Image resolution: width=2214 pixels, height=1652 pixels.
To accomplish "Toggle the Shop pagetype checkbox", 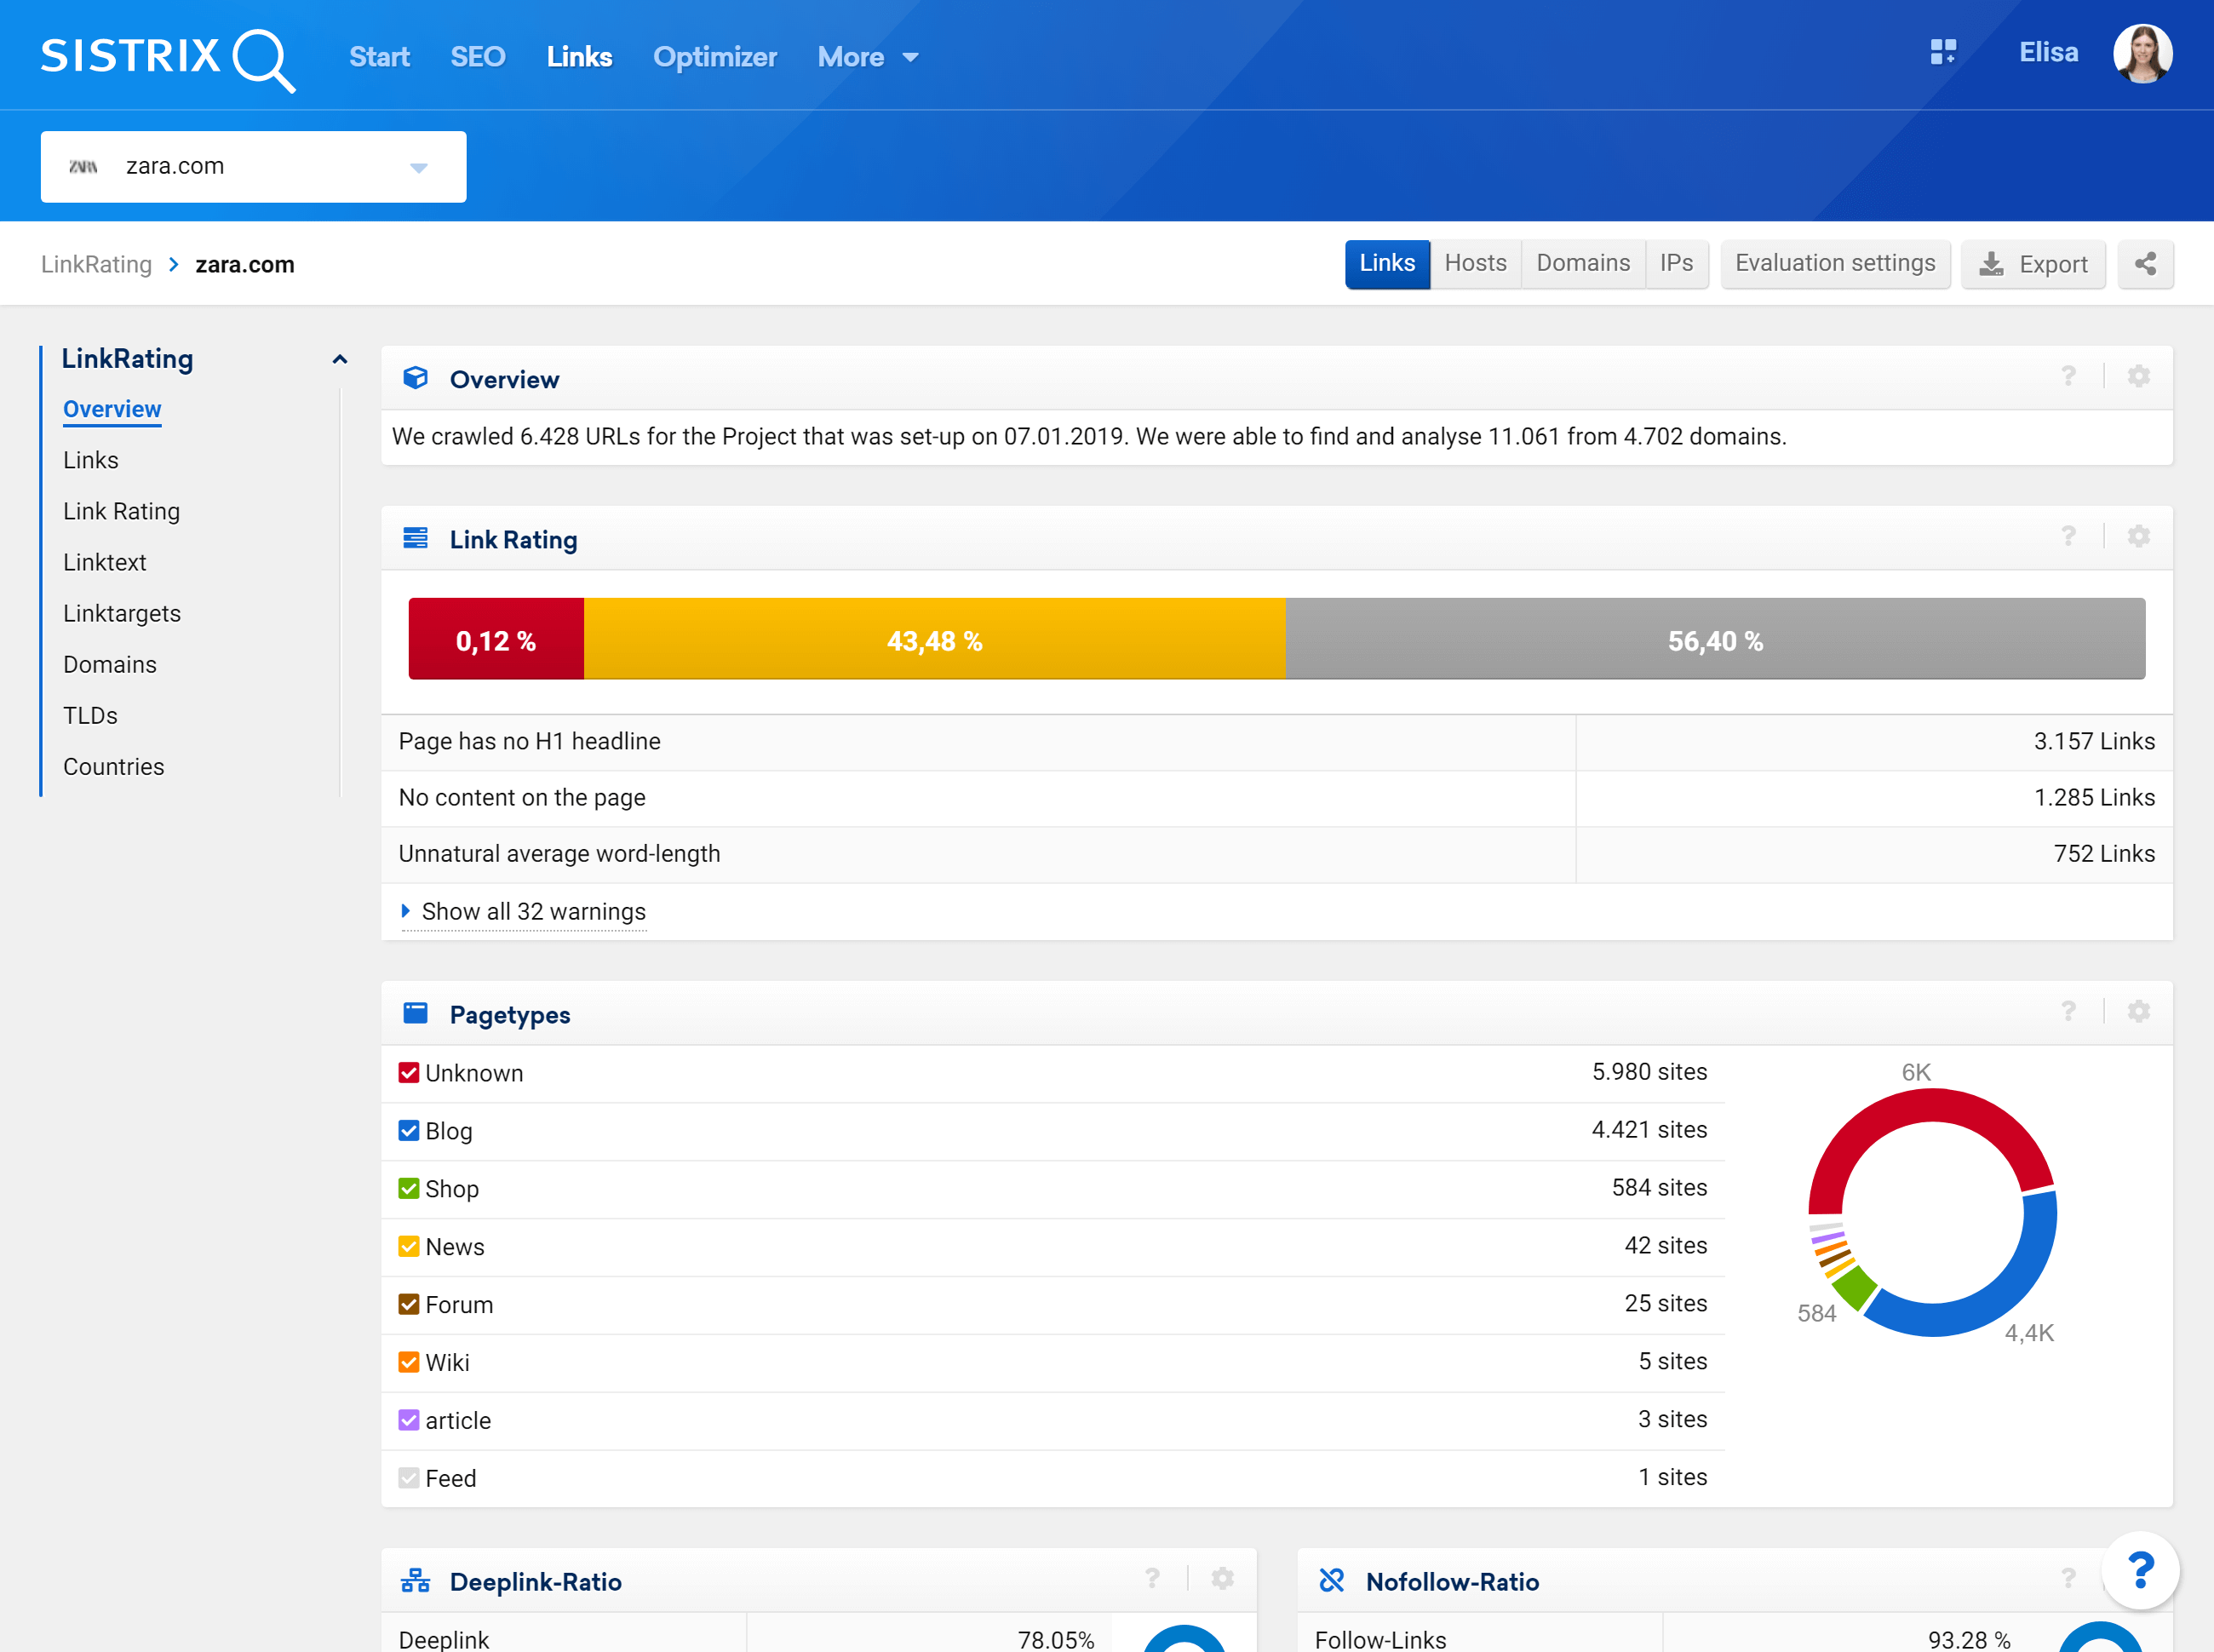I will (x=408, y=1189).
